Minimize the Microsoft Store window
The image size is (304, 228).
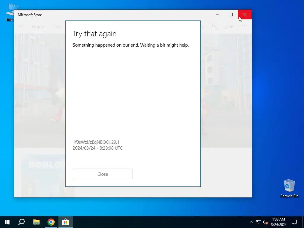coord(218,15)
